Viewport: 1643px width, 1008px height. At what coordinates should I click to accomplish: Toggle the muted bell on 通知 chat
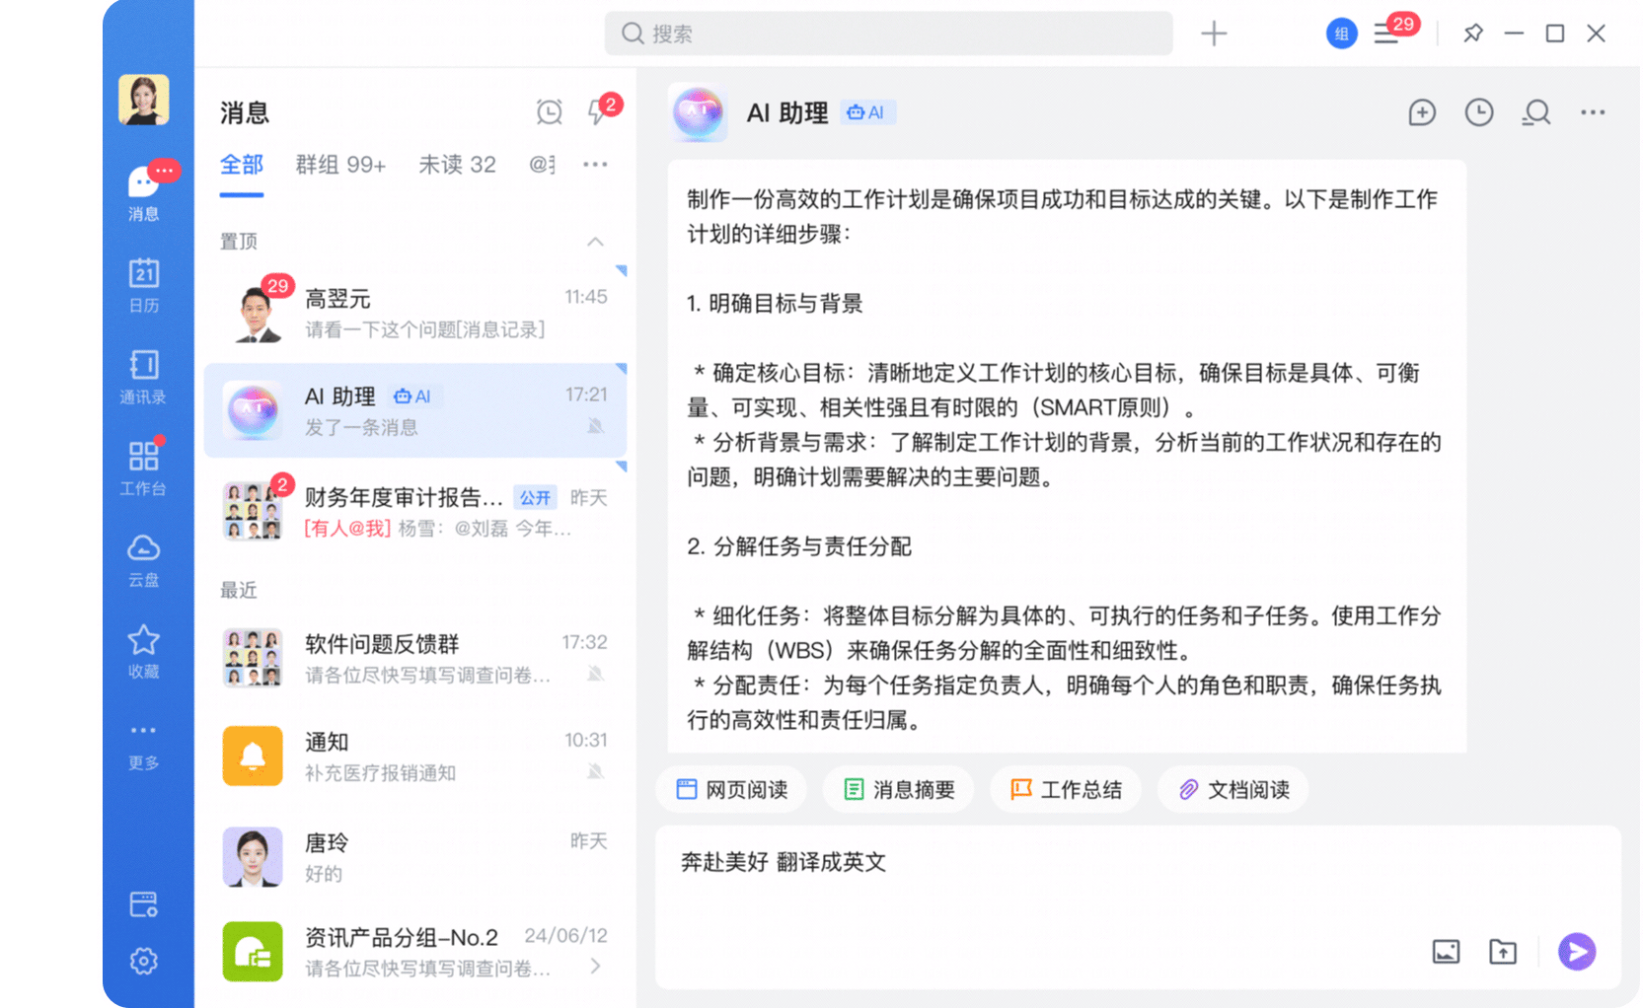596,774
